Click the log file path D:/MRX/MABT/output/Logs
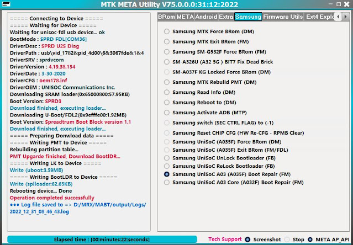This screenshot has height=245, width=353. [x=109, y=205]
